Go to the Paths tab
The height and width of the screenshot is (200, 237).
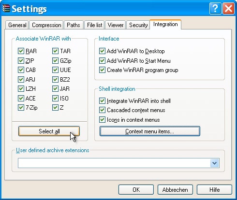(x=74, y=25)
